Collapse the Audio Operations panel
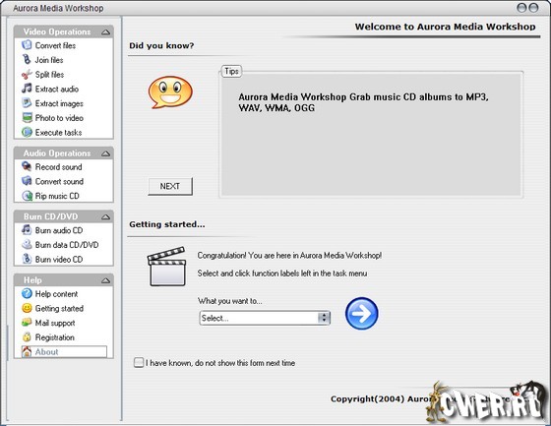 pos(105,153)
